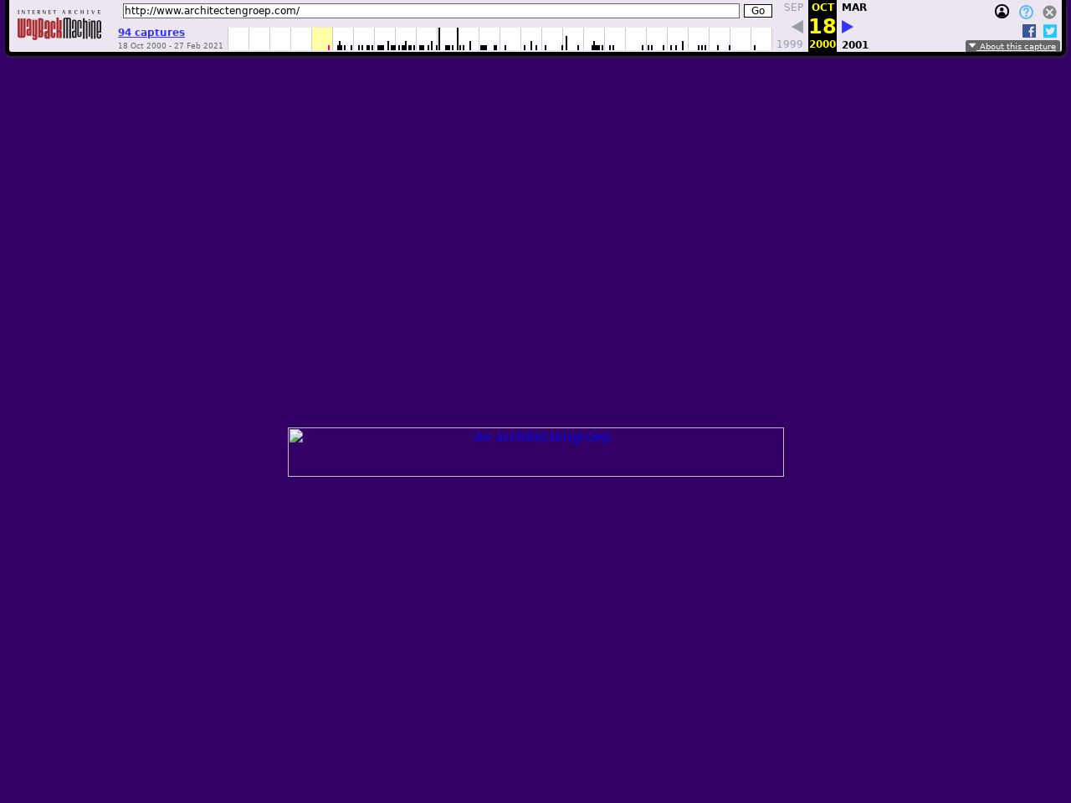Screen dimensions: 1071x803
Task: Share capture on Twitter
Action: tap(1050, 31)
